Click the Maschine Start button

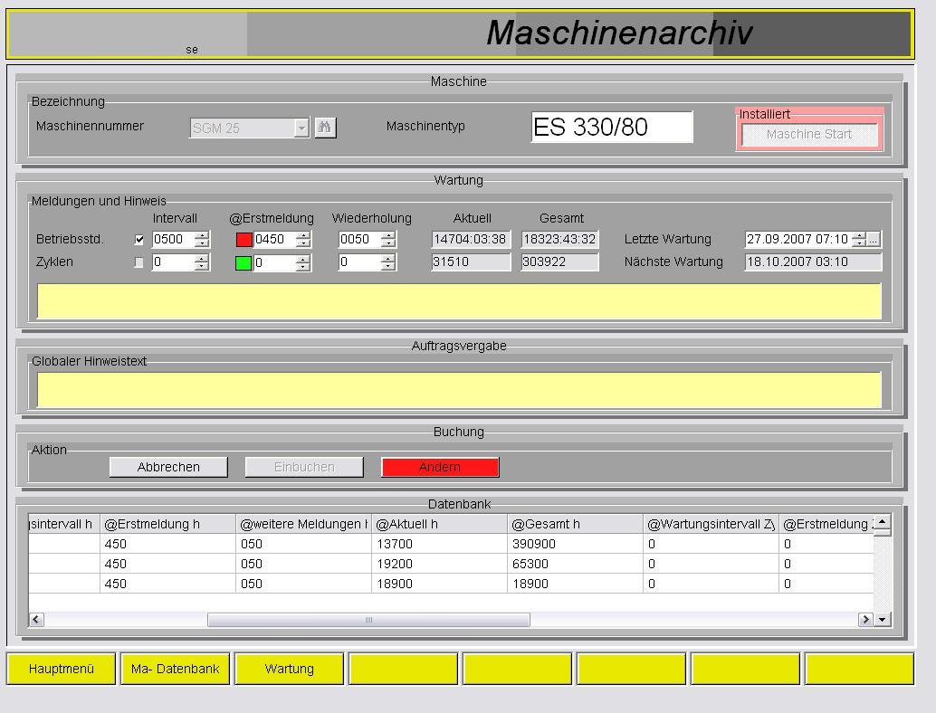tap(809, 134)
